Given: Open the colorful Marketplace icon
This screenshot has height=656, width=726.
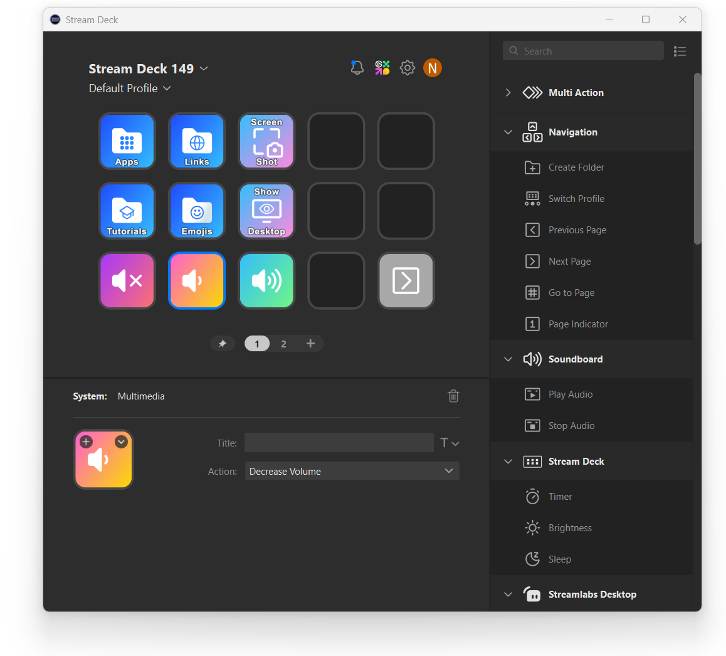Looking at the screenshot, I should pyautogui.click(x=382, y=68).
